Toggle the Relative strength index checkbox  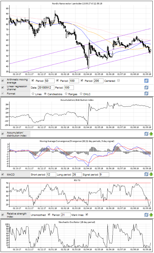coord(3,215)
